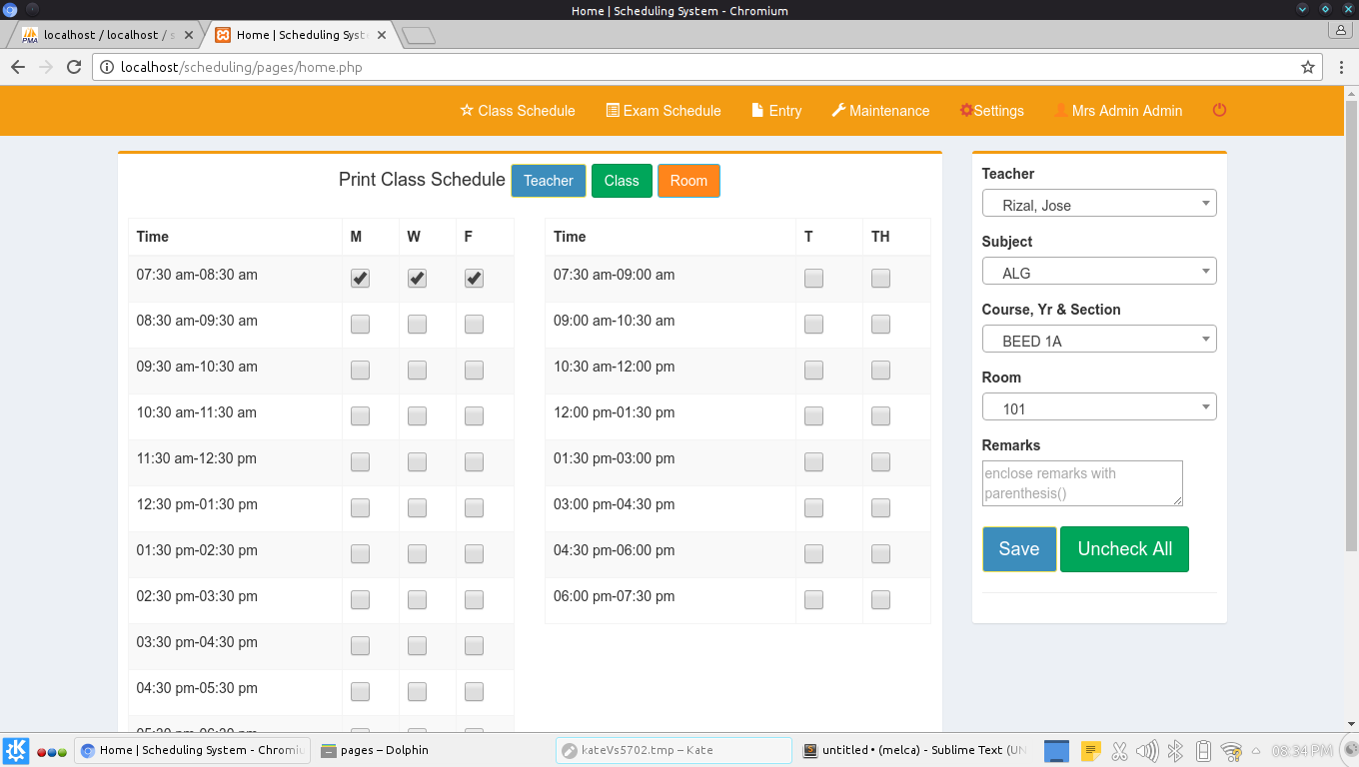Open the scissors clipboard tray icon

[x=1119, y=750]
